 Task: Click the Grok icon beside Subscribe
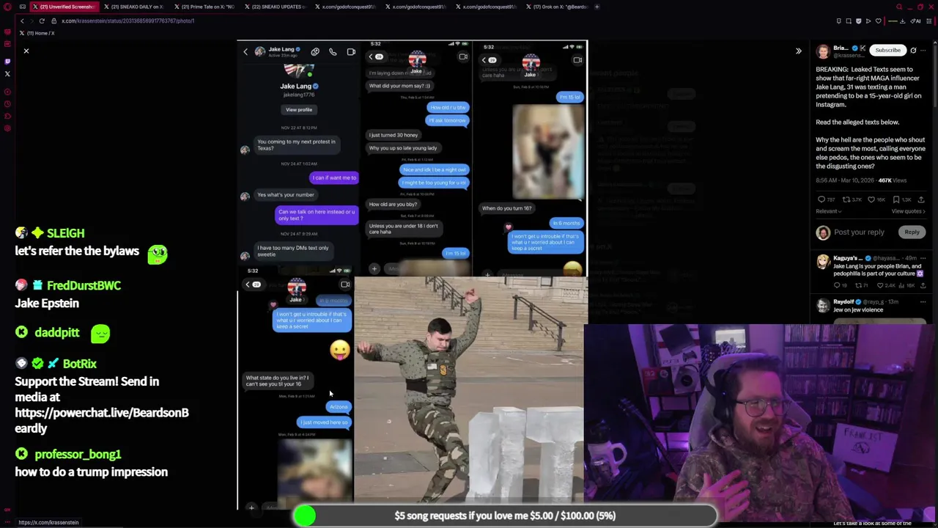click(913, 51)
